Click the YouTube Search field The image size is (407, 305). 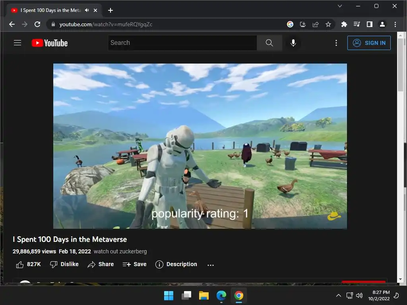(x=182, y=43)
